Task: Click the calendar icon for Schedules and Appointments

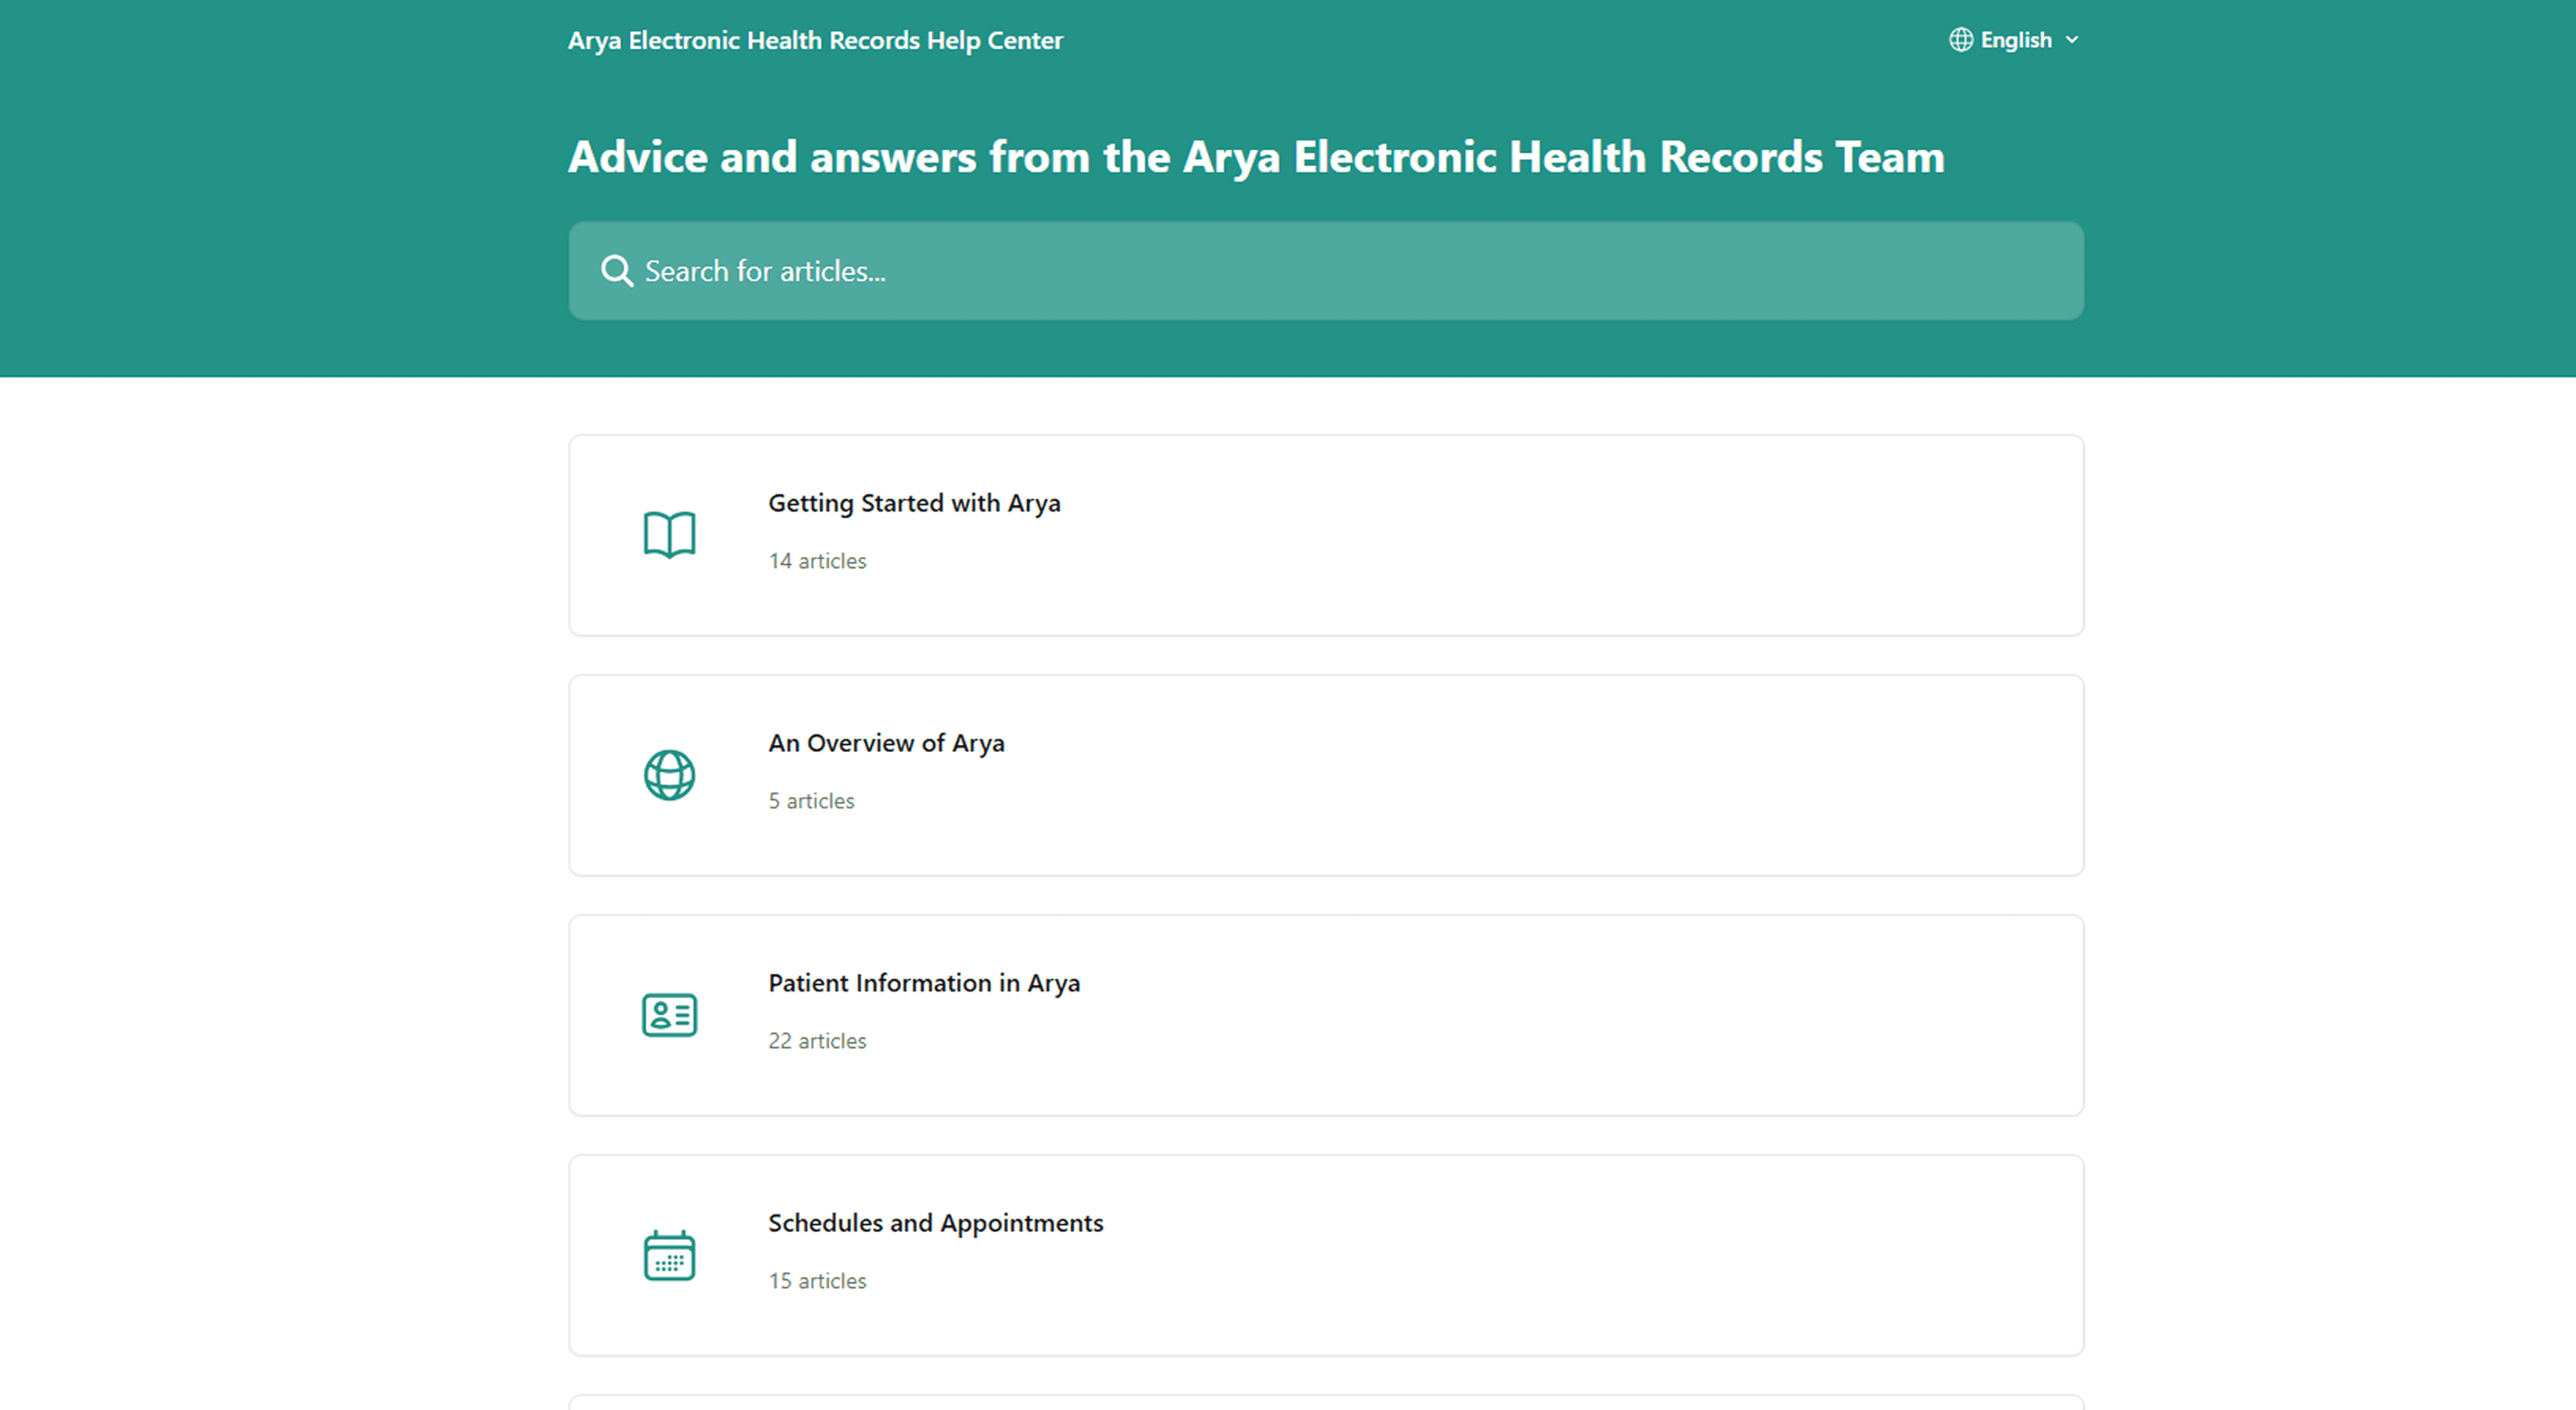Action: [x=669, y=1255]
